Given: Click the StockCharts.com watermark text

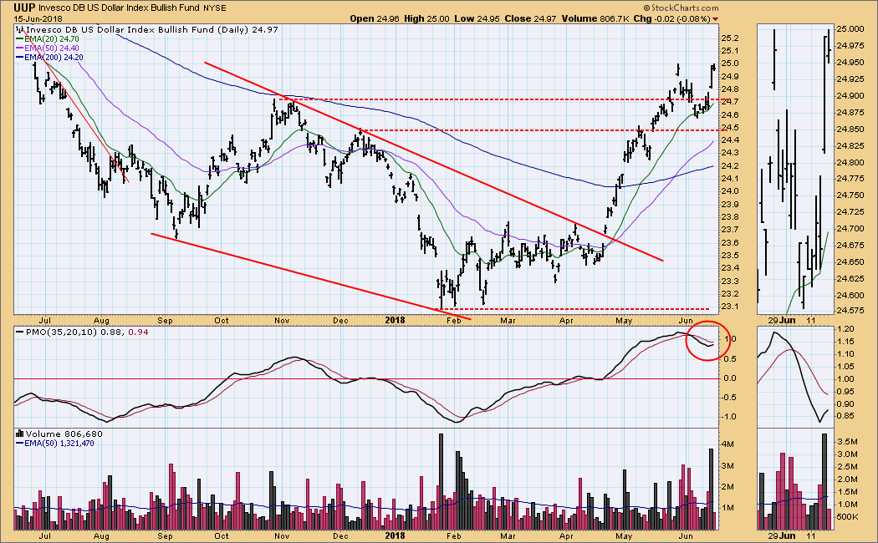Looking at the screenshot, I should [x=684, y=8].
